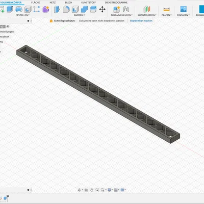Click the timeline marker at bottom left

point(8,198)
